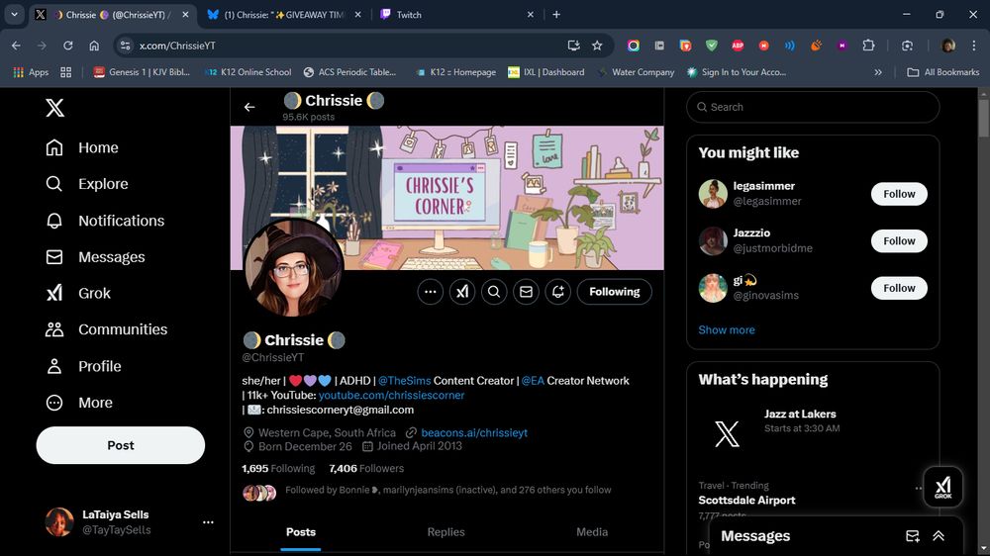Click the back arrow on profile header
Screen dimensions: 990x556
coord(249,107)
